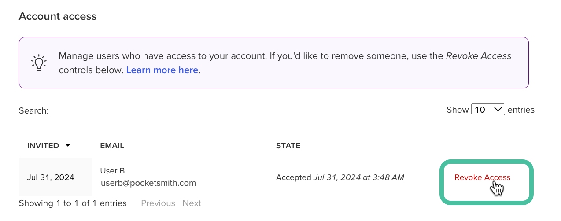Click Revoke Access for User B
Viewport: 561px width, 221px height.
tap(482, 177)
